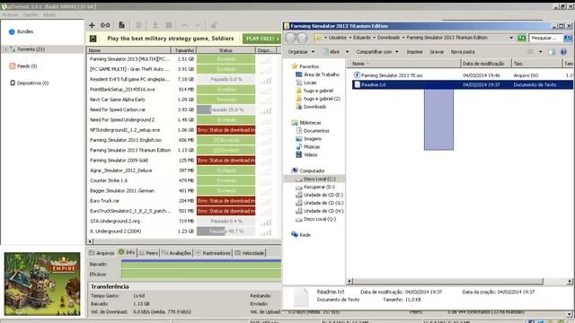Click Nova pasta in Explorer toolbar
The height and width of the screenshot is (323, 575).
pyautogui.click(x=463, y=52)
